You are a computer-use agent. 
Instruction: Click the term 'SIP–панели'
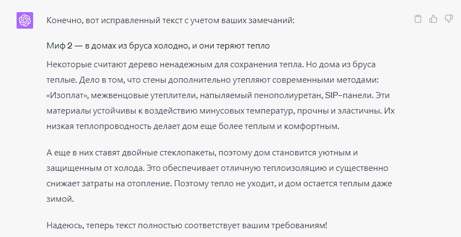pyautogui.click(x=349, y=95)
